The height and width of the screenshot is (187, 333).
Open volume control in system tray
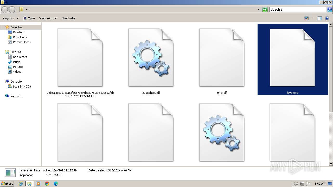click(296, 184)
